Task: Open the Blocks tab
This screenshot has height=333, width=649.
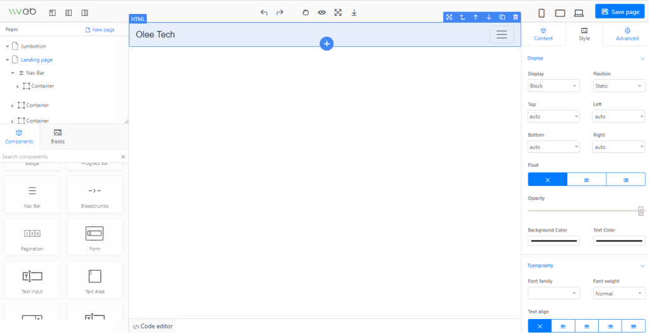Action: tap(58, 136)
